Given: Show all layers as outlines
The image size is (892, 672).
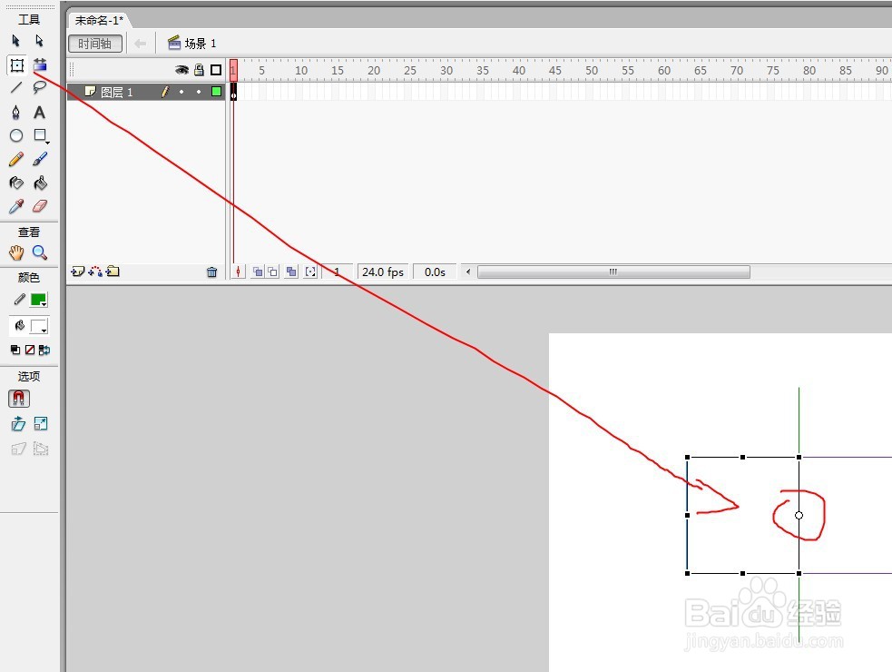Looking at the screenshot, I should [x=216, y=70].
